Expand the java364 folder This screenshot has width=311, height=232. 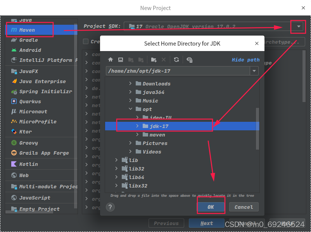[130, 92]
